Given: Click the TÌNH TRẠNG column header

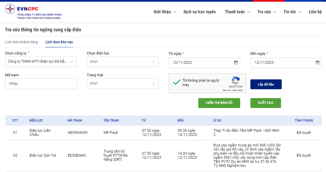Looking at the screenshot, I should pos(304,121).
